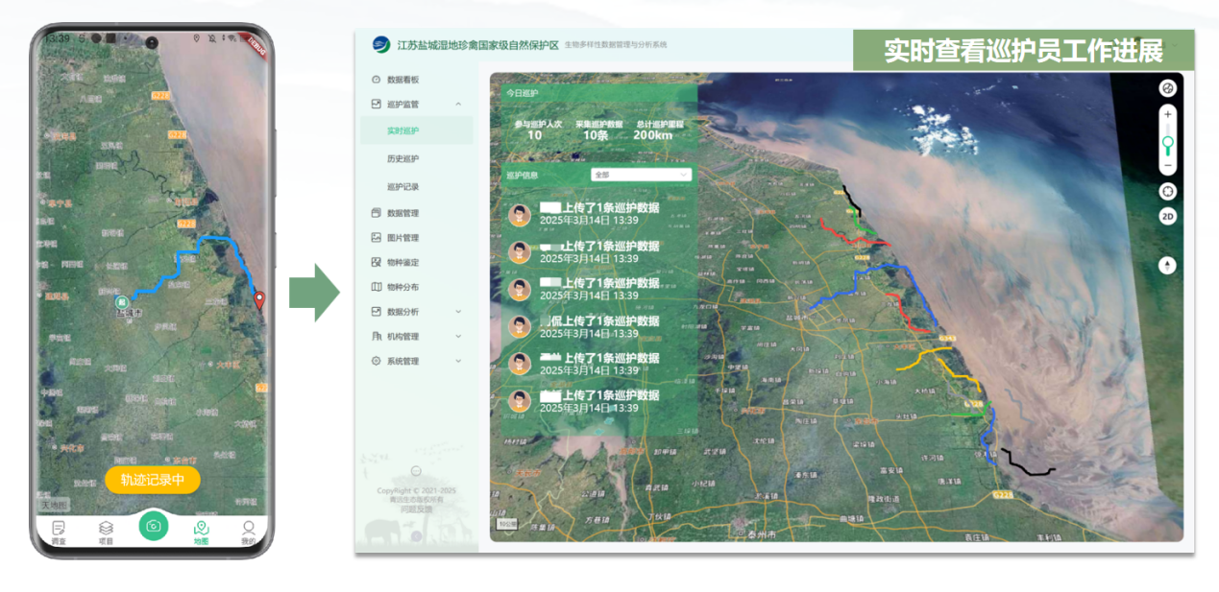Open 巡护记录 submenu item
The width and height of the screenshot is (1219, 592).
402,186
